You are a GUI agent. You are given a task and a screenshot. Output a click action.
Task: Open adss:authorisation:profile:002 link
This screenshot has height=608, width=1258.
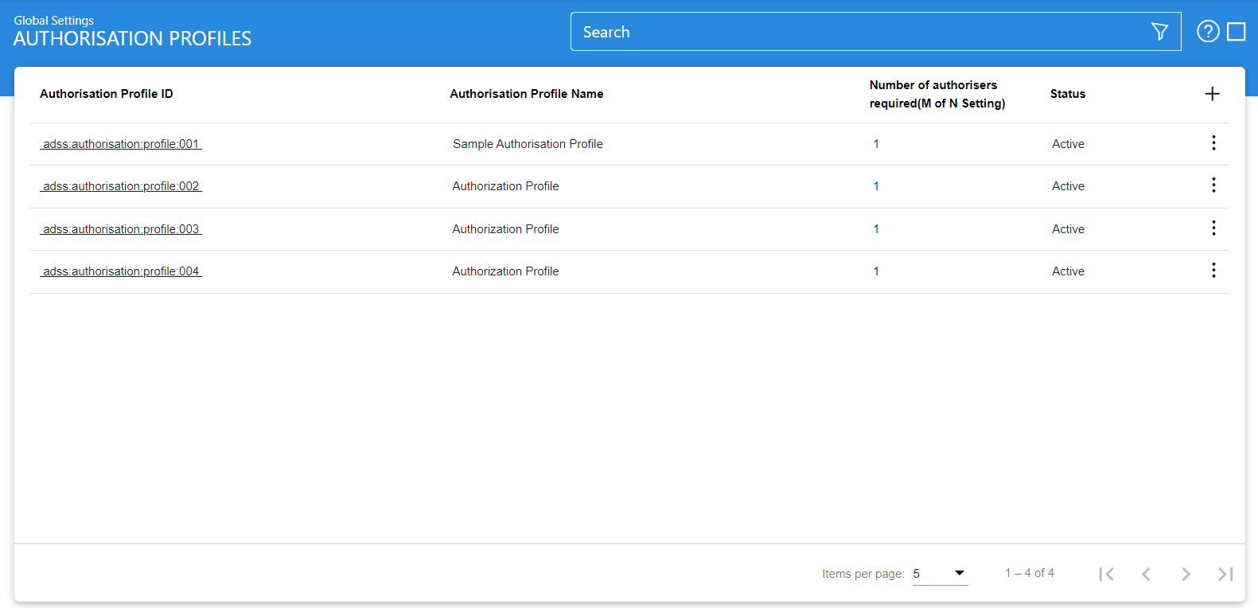click(x=121, y=186)
